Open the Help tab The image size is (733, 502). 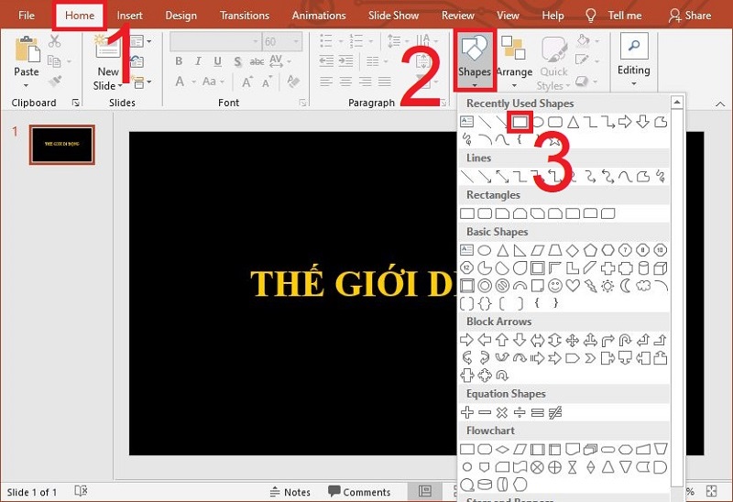(552, 16)
